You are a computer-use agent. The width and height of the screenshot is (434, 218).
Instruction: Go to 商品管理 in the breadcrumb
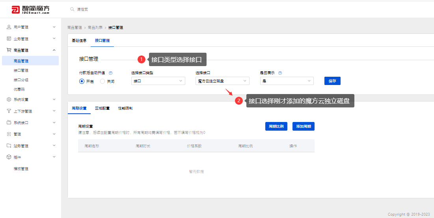coord(75,28)
